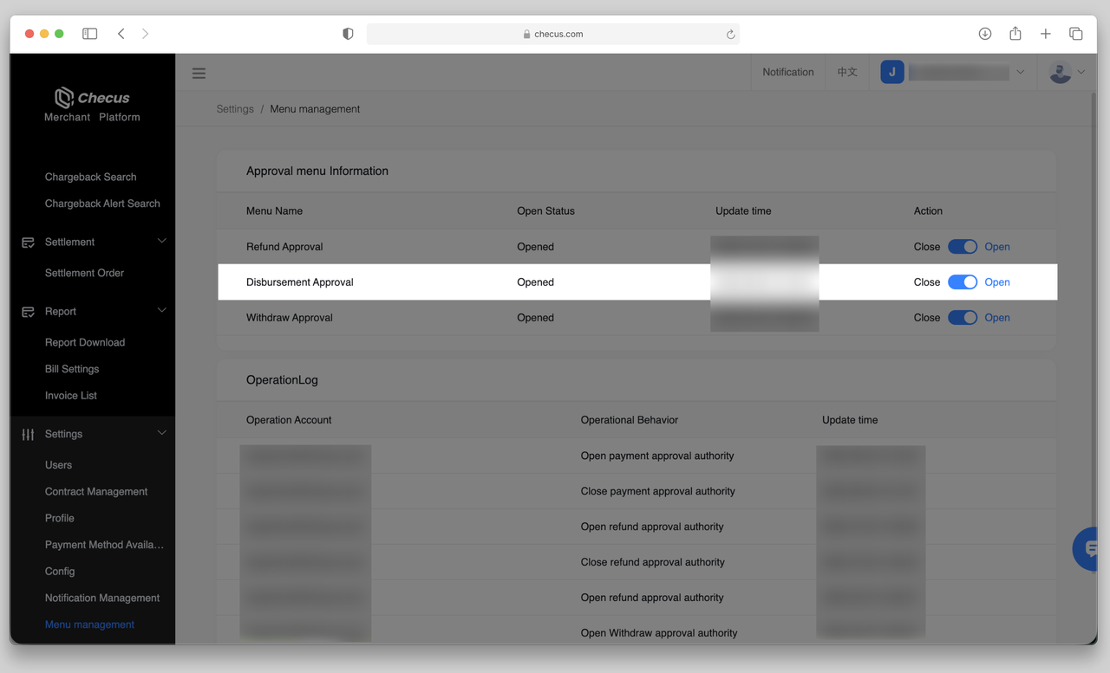Click the Checus logo in sidebar

pos(92,98)
